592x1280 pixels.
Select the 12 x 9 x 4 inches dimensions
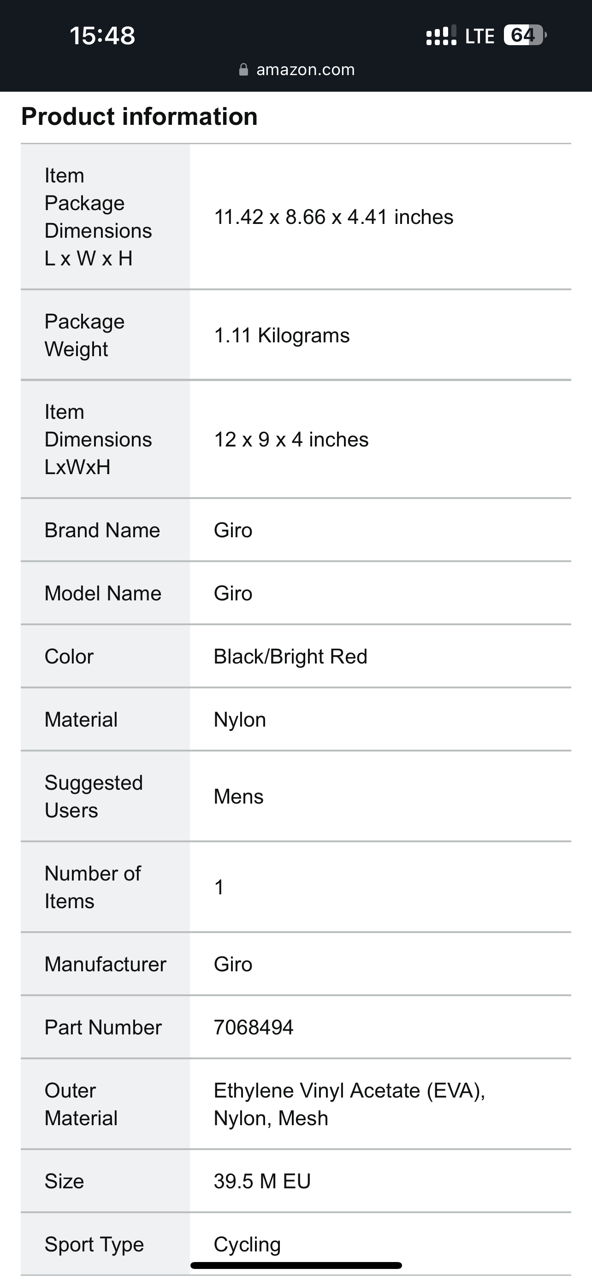pos(291,440)
